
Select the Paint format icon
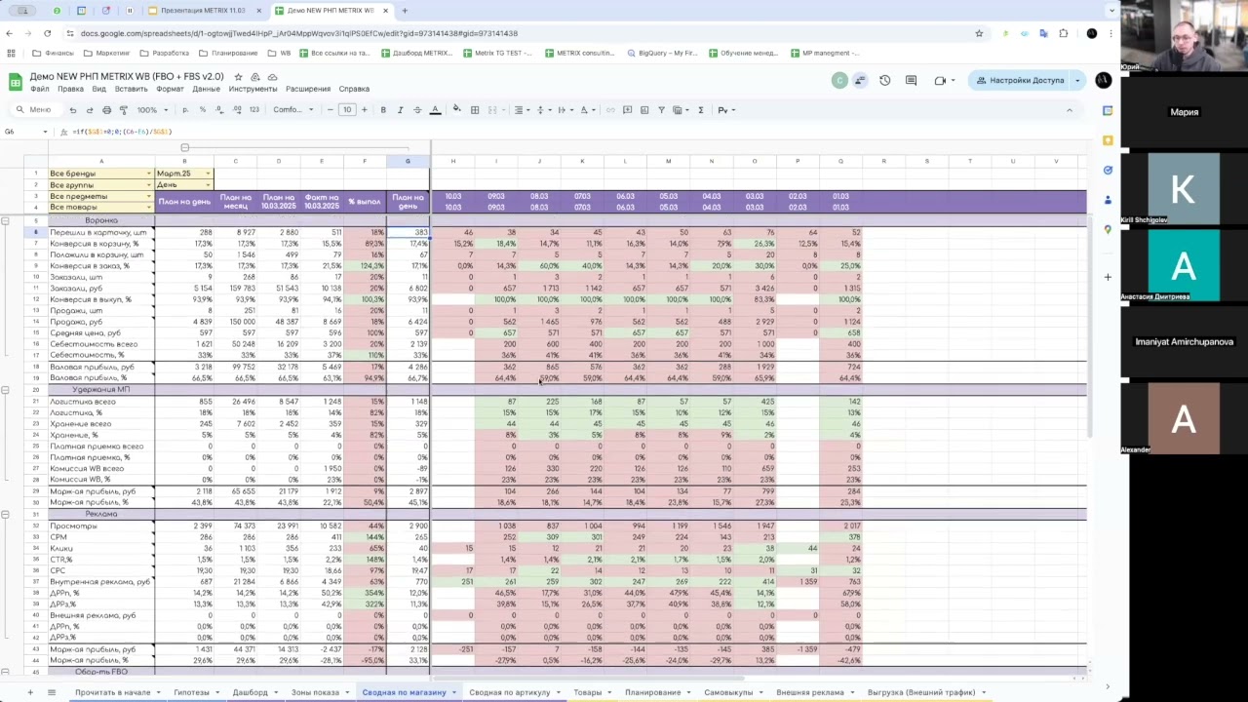(x=123, y=110)
